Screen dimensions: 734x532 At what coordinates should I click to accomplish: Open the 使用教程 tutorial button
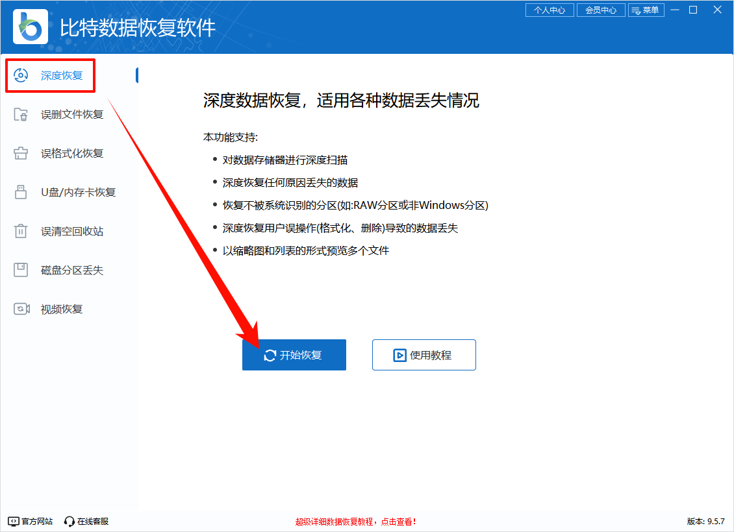point(424,355)
